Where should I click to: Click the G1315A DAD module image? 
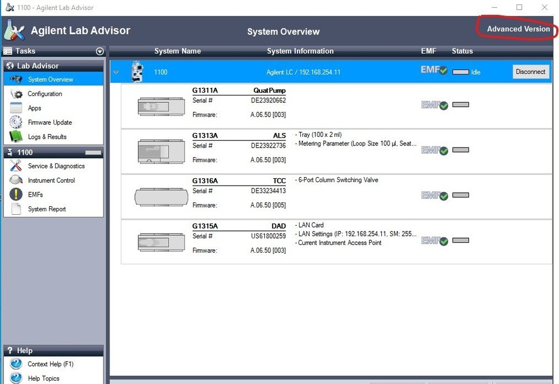(x=161, y=242)
